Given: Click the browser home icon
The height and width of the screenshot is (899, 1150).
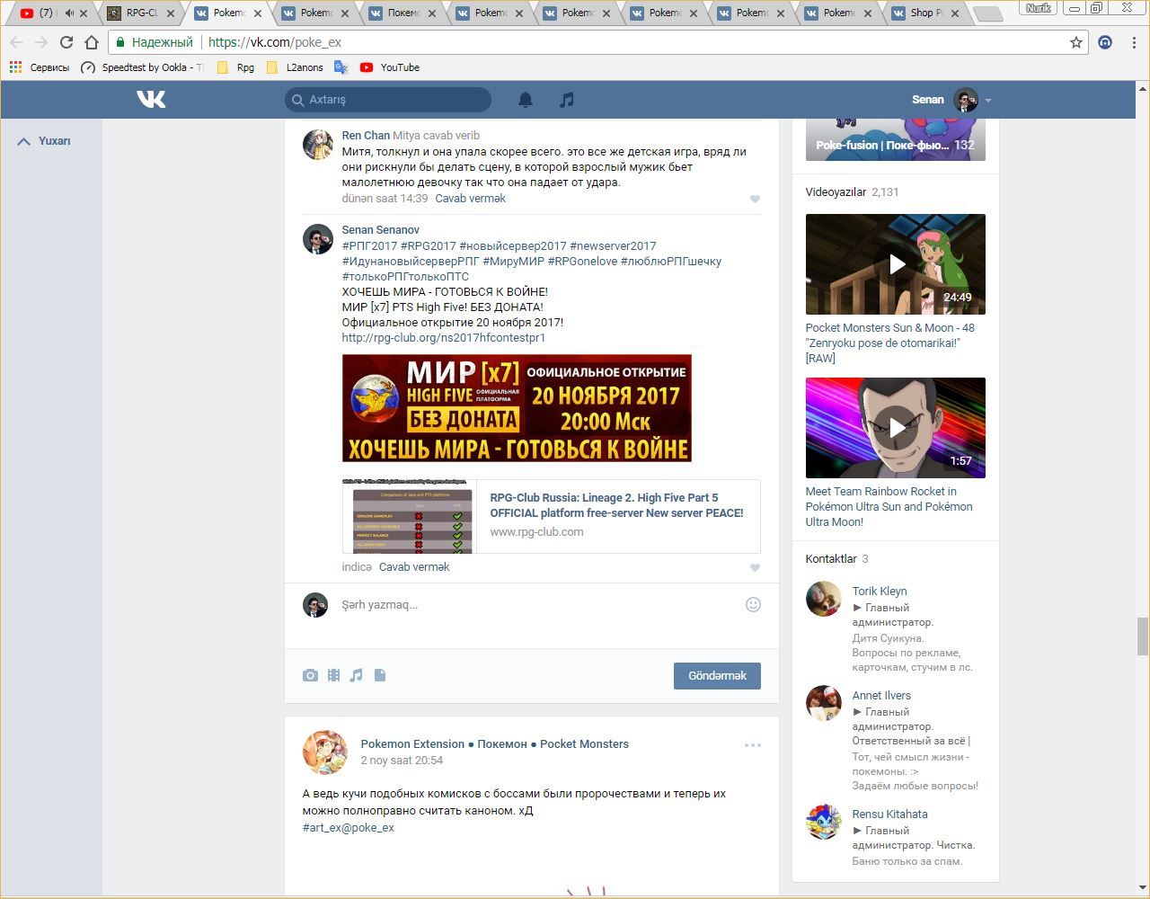Looking at the screenshot, I should click(x=92, y=42).
